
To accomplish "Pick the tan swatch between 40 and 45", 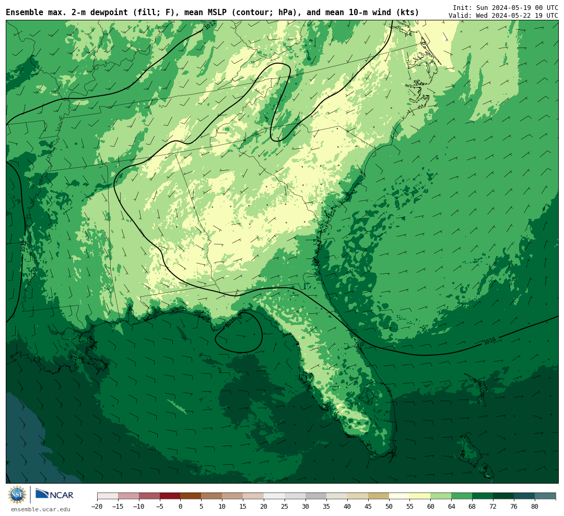I will click(x=358, y=496).
